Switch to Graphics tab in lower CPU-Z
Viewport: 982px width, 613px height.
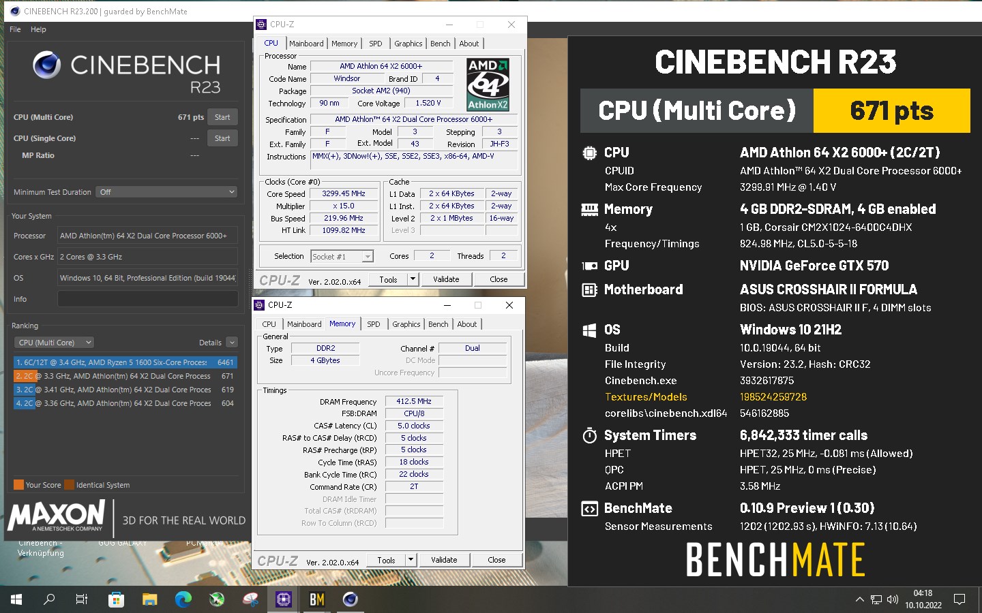click(406, 324)
